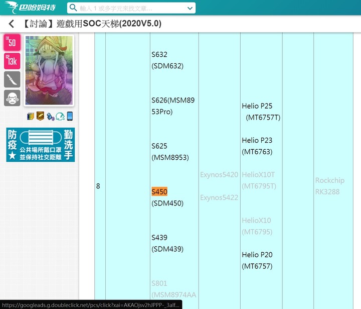
Task: Select the greyed S801 entry
Action: (x=174, y=289)
